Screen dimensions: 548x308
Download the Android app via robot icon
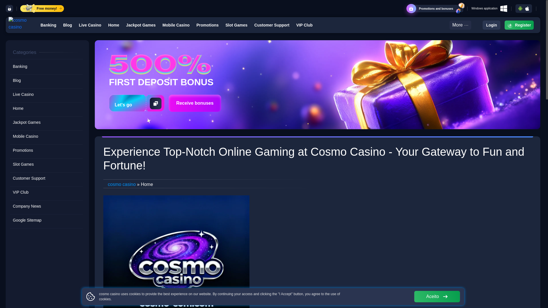pos(520,9)
